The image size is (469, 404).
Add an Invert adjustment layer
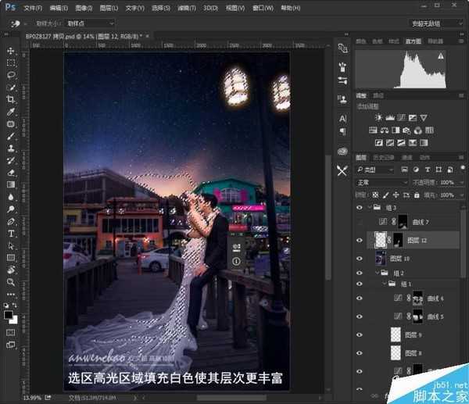(x=379, y=143)
